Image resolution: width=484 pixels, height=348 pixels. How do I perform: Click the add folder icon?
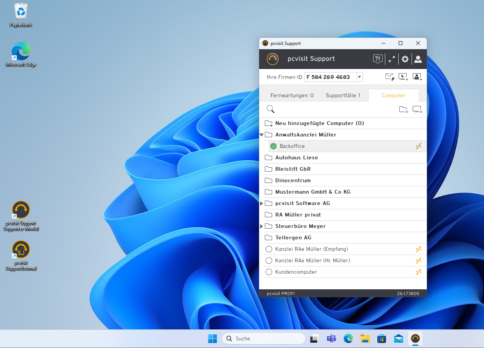coord(403,110)
